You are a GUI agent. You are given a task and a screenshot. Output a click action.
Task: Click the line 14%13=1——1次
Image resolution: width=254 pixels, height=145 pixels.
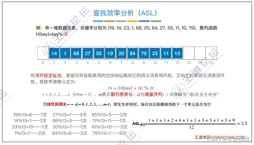click(30, 121)
